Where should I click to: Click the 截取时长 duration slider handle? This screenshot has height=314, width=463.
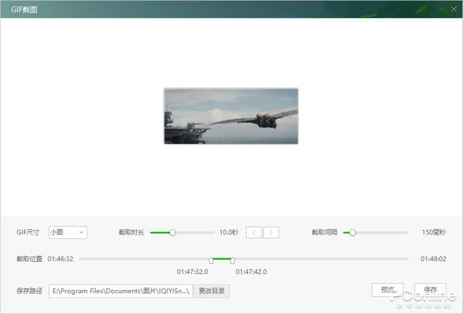tap(173, 233)
